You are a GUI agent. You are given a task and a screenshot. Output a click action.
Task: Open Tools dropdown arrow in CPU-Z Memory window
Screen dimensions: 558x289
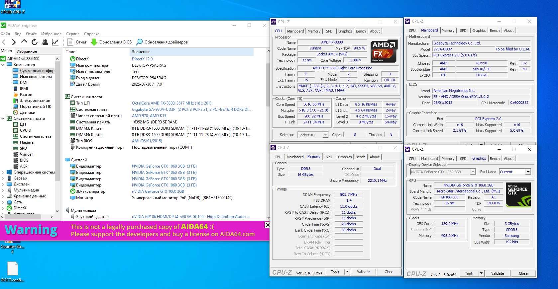(x=347, y=272)
